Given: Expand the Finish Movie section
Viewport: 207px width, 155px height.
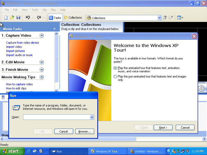Looking at the screenshot, I should (42, 69).
